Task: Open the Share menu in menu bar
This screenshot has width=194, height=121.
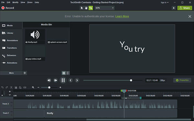Action: (x=30, y=2)
